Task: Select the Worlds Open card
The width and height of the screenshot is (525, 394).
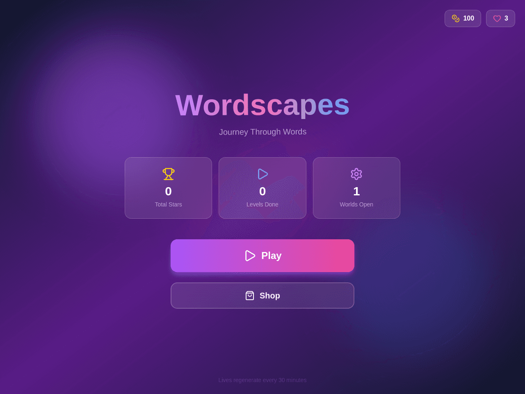Action: coord(356,188)
